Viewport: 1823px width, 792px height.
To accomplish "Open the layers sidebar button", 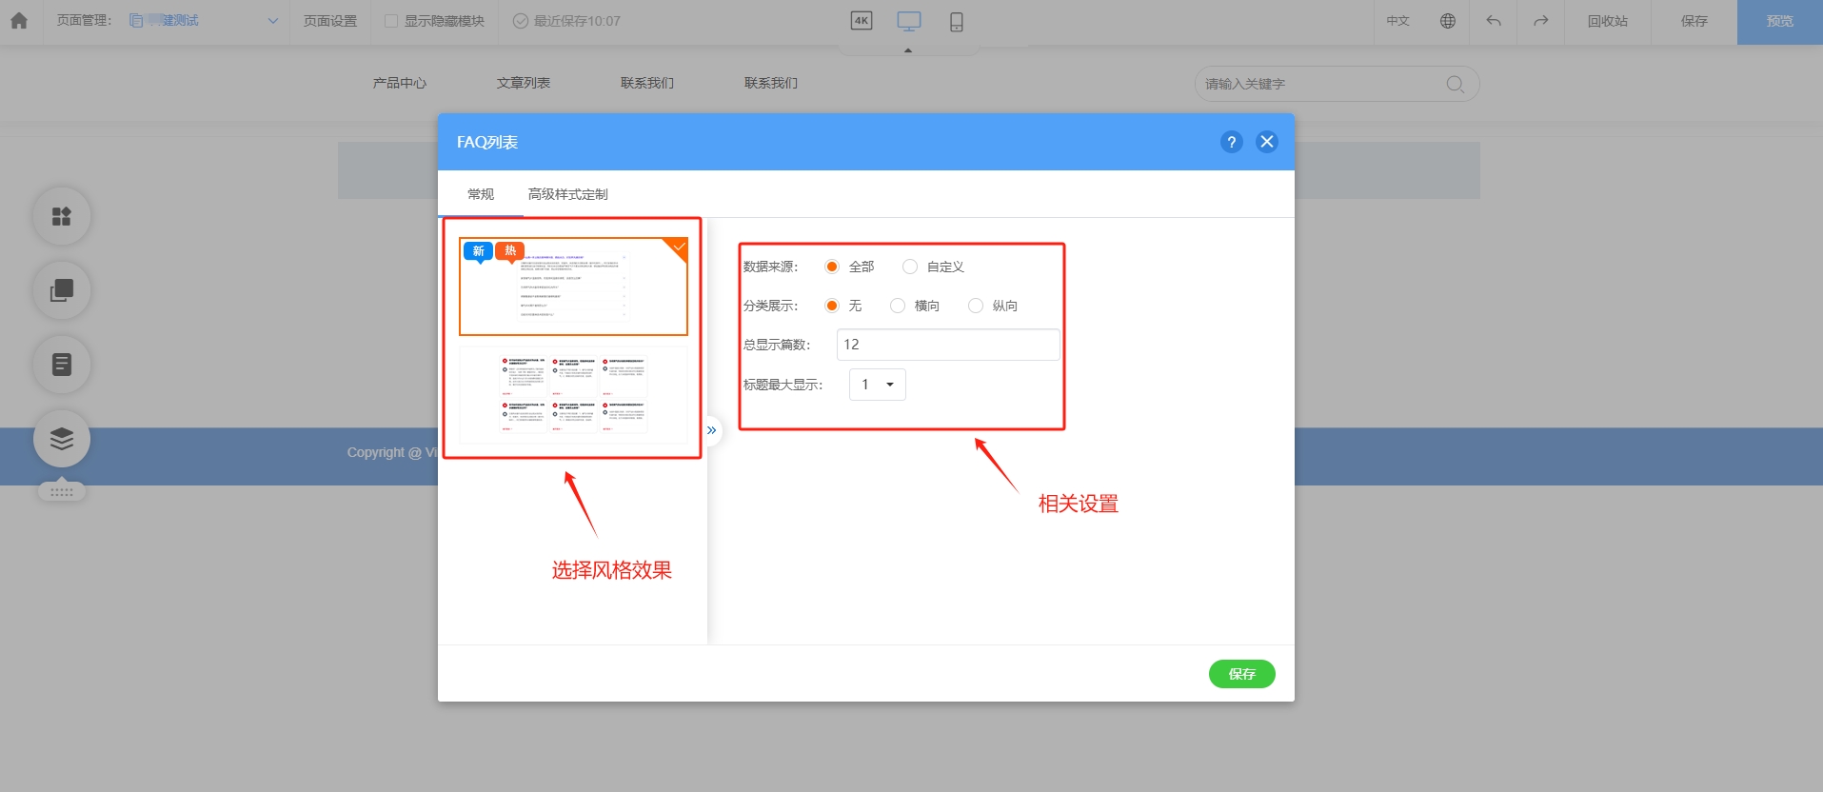I will click(x=62, y=439).
